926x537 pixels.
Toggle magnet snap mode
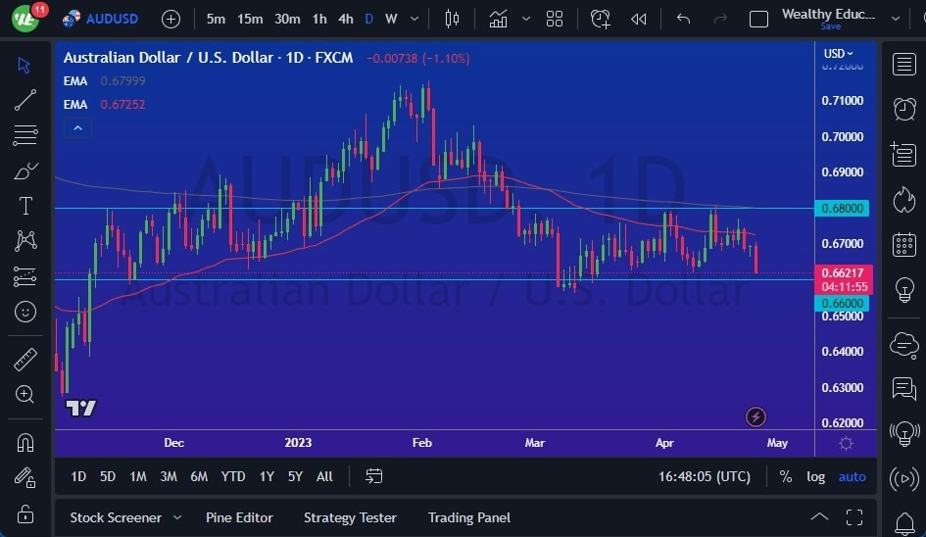24,443
